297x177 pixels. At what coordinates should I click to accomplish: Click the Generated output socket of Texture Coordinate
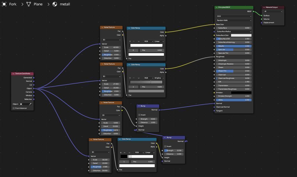[34, 78]
